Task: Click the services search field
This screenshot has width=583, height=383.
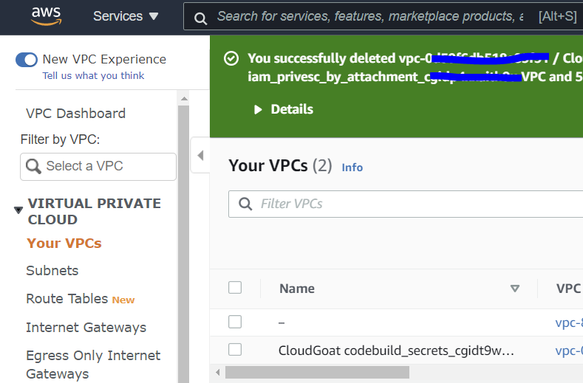Action: click(383, 16)
